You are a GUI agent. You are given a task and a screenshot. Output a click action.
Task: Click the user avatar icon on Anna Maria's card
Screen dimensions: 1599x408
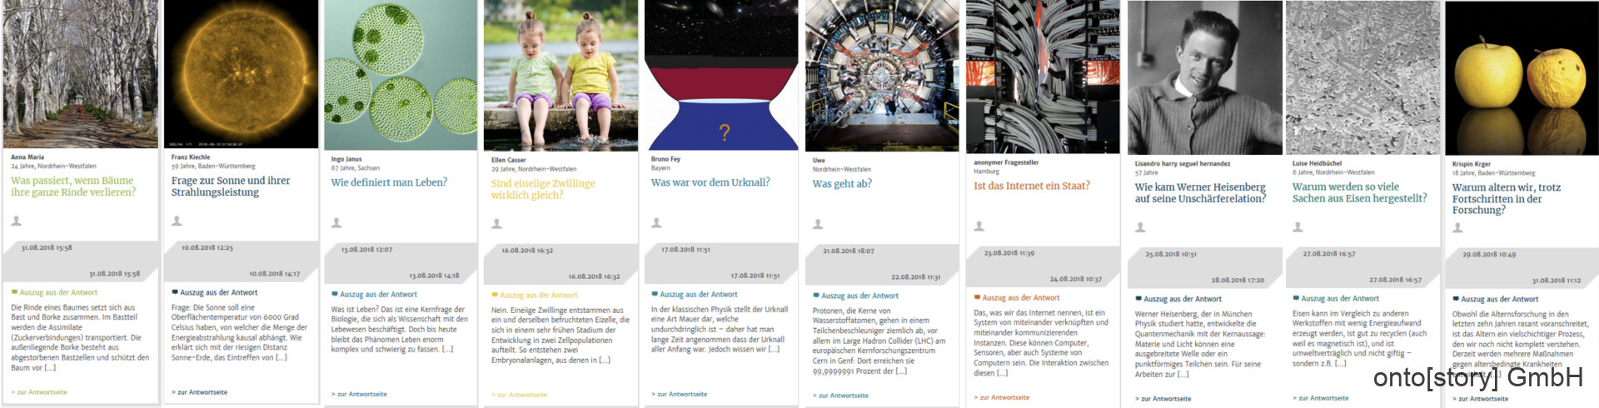(x=17, y=221)
